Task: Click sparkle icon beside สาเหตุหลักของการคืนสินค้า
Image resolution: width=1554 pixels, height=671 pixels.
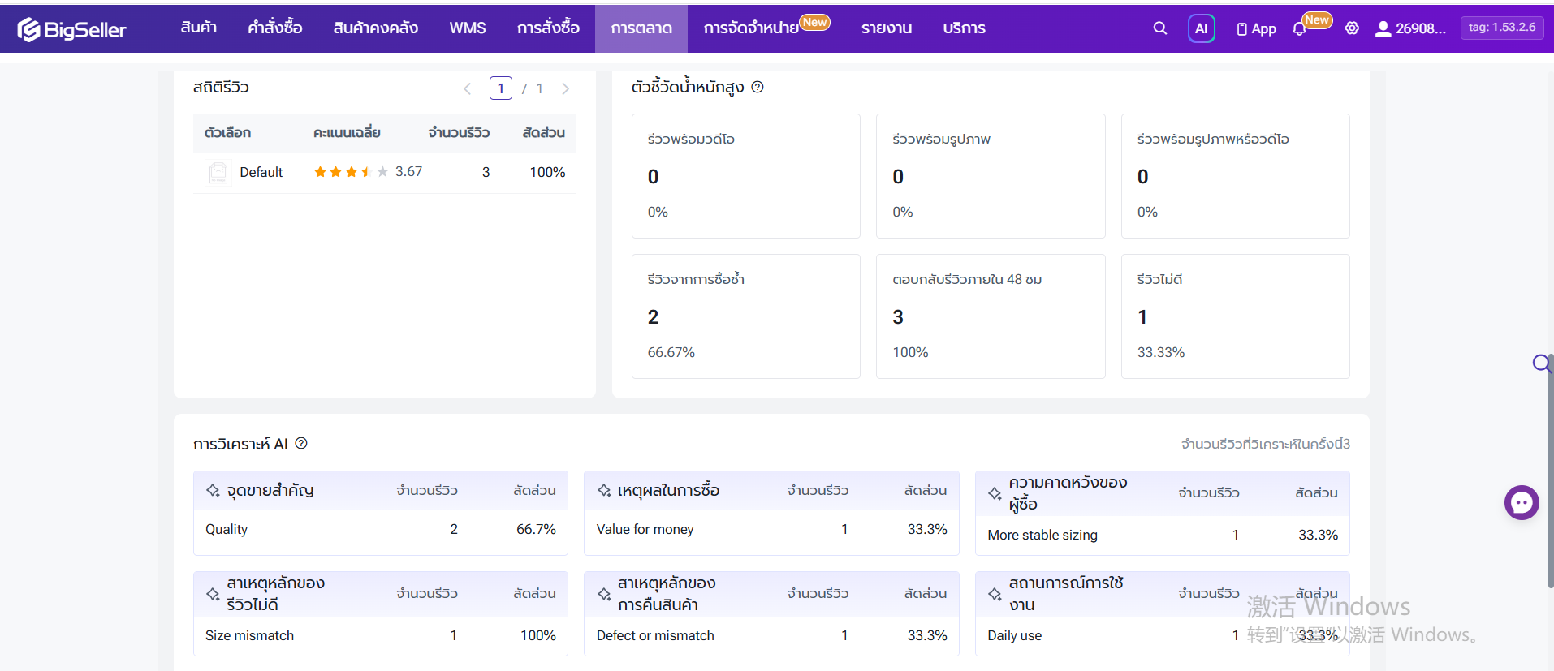Action: [x=604, y=594]
